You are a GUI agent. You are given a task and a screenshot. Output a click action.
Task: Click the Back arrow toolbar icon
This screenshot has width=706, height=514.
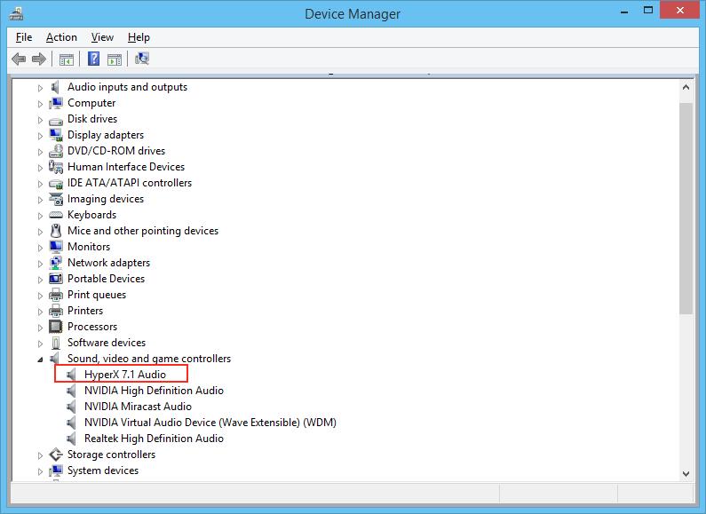point(19,59)
